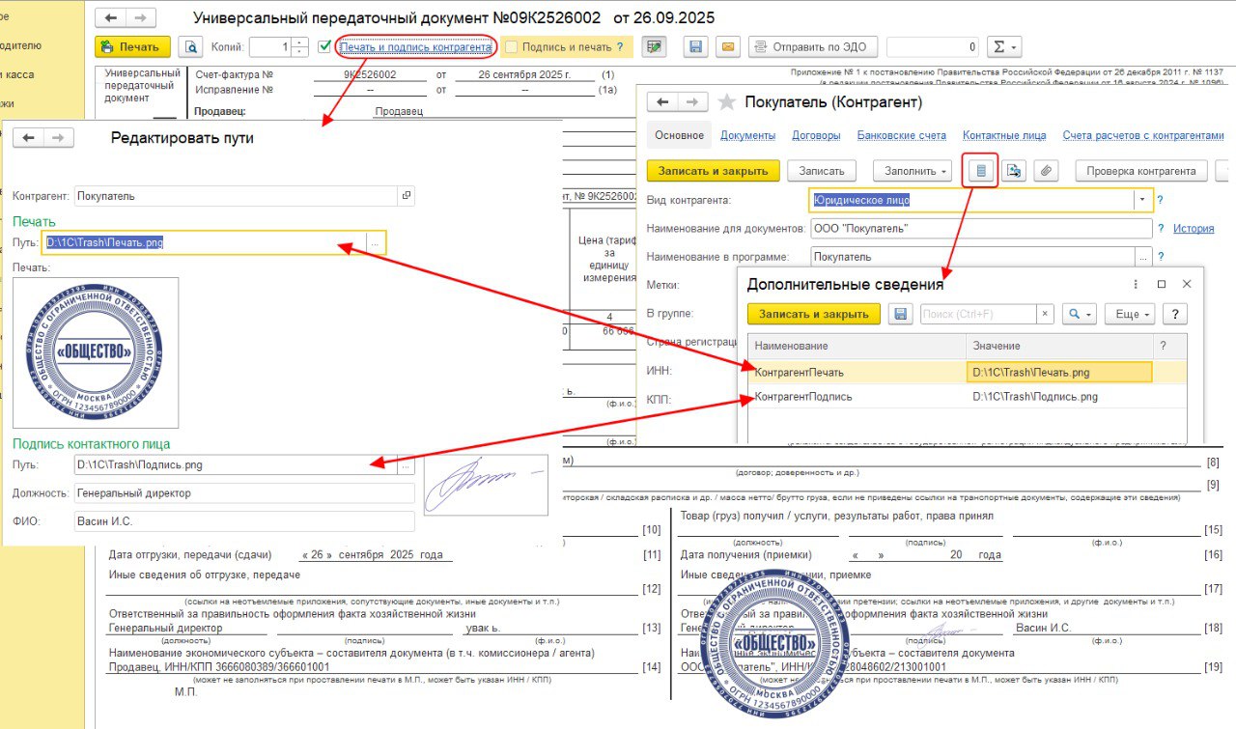Viewport: 1236px width, 729px height.
Task: Open additional info icon in Покупатель toolbar
Action: pyautogui.click(x=980, y=171)
